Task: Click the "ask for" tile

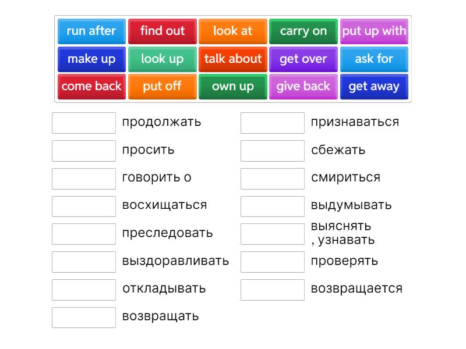Action: click(x=374, y=59)
